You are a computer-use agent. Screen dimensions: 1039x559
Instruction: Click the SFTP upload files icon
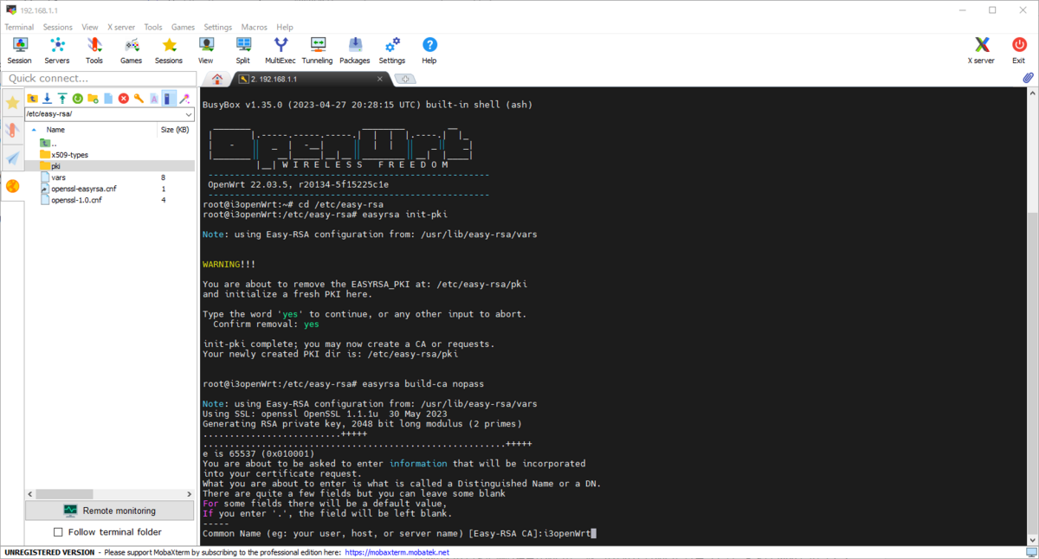62,99
